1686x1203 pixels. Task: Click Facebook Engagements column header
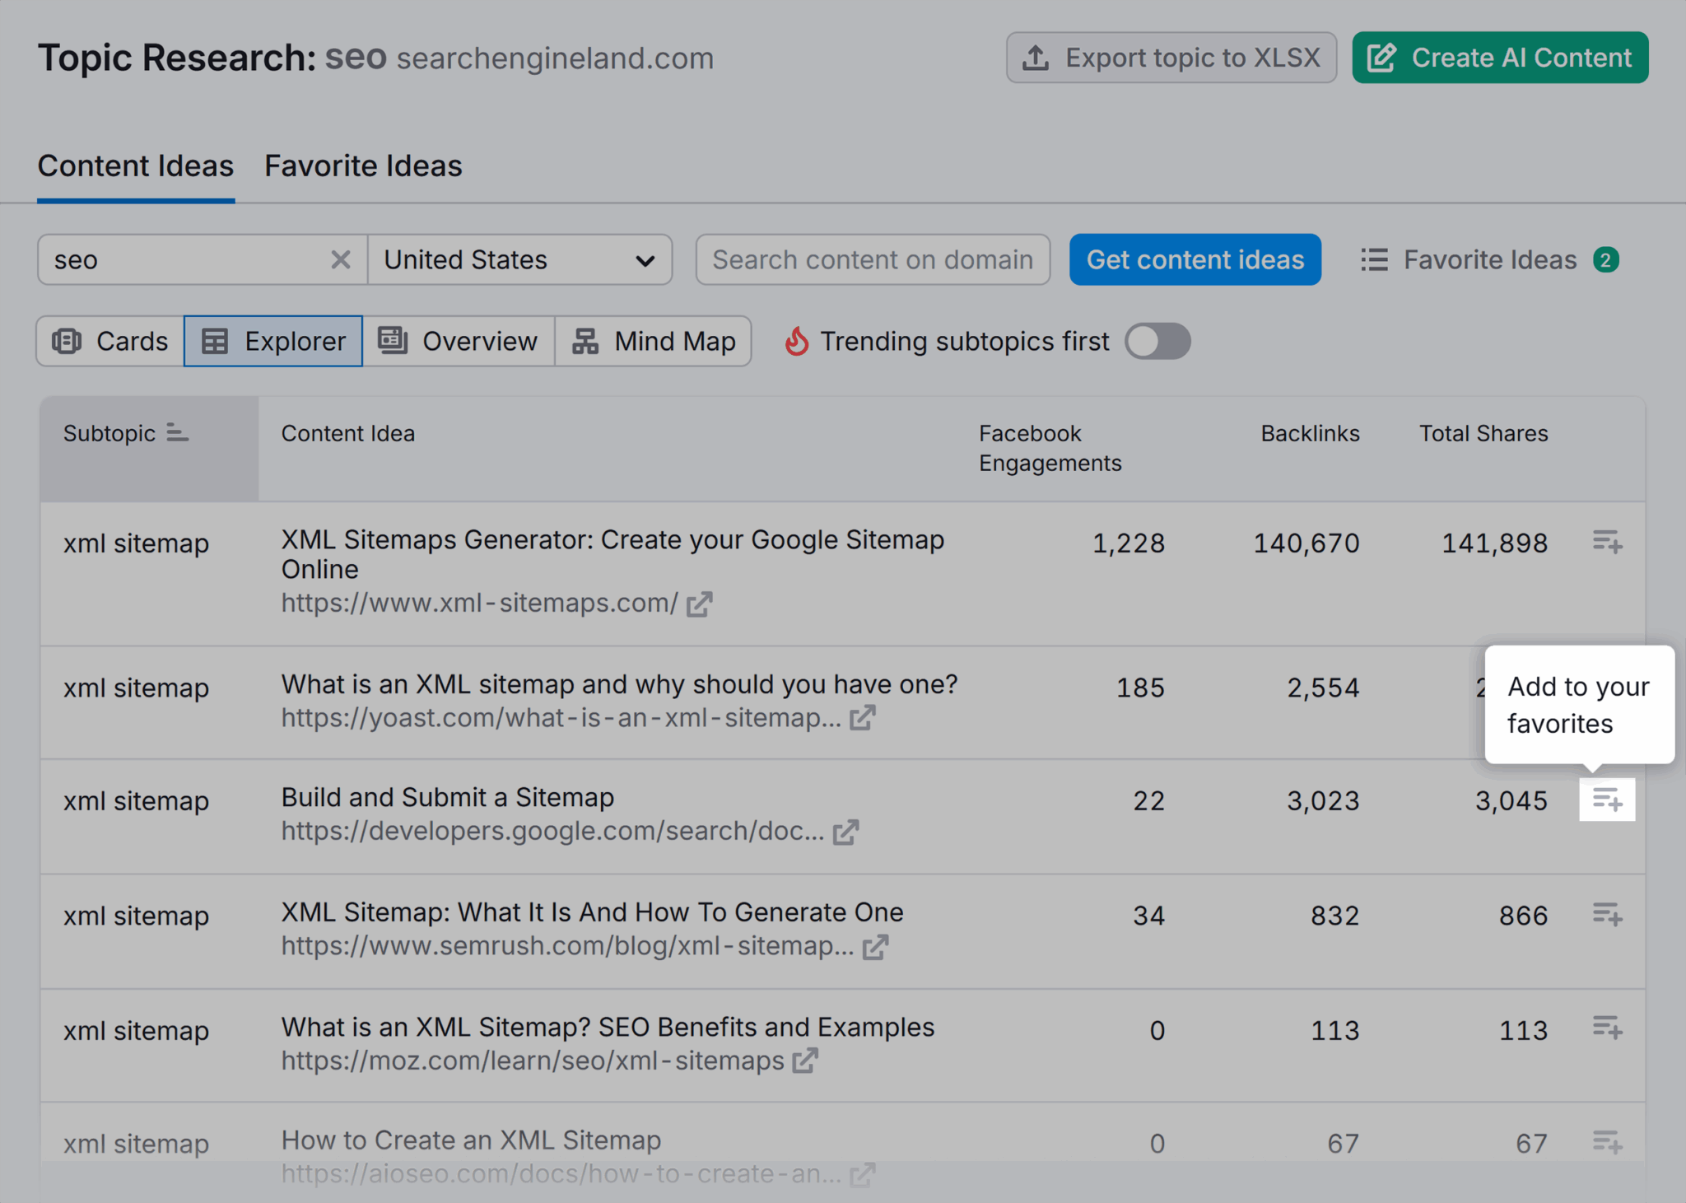pos(1050,448)
